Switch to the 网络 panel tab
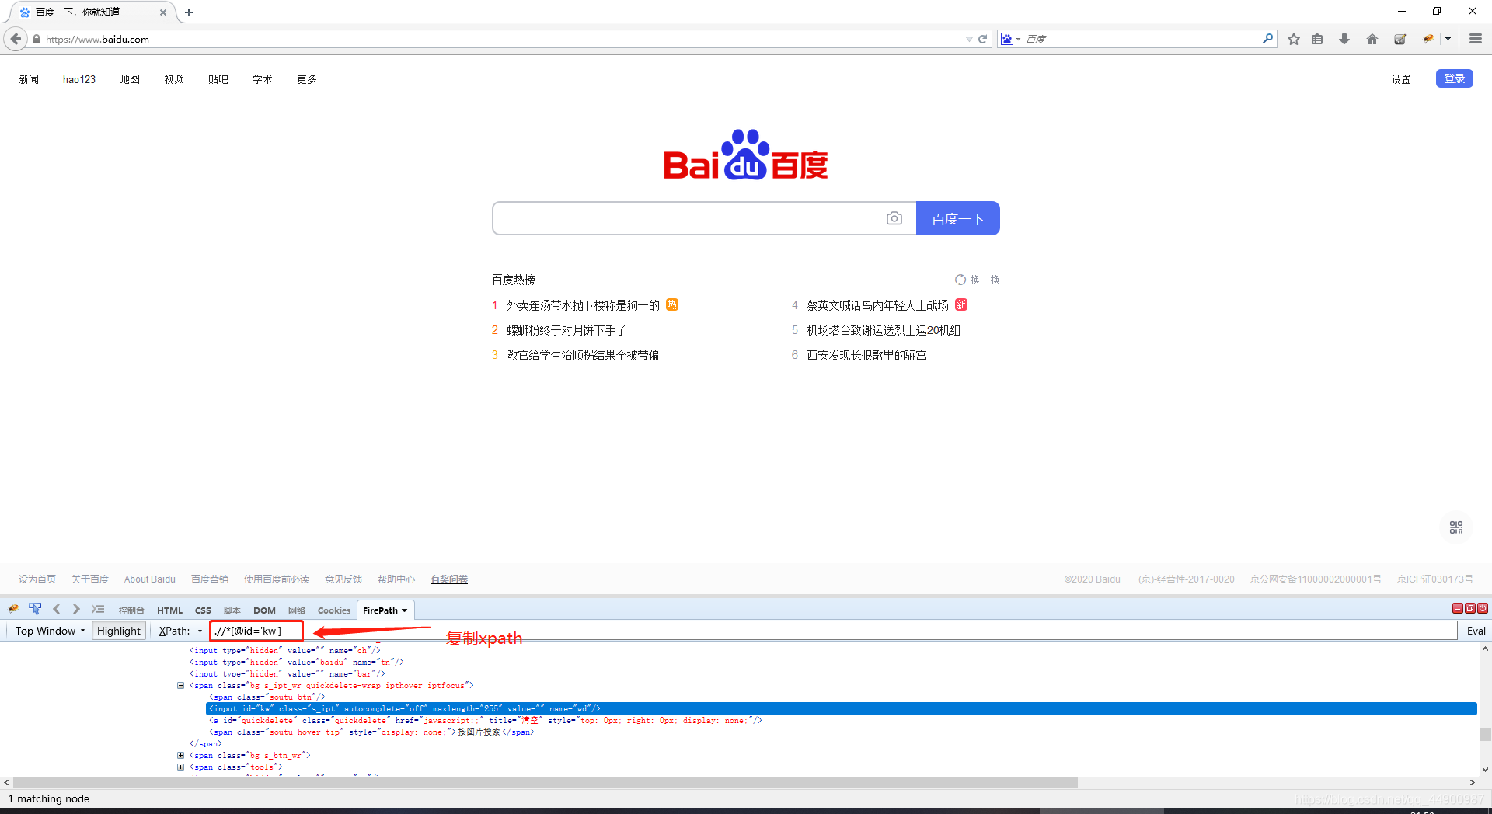Image resolution: width=1492 pixels, height=814 pixels. (297, 610)
